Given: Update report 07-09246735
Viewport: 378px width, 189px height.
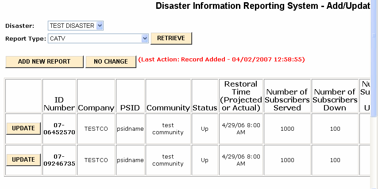Looking at the screenshot, I should (x=23, y=160).
